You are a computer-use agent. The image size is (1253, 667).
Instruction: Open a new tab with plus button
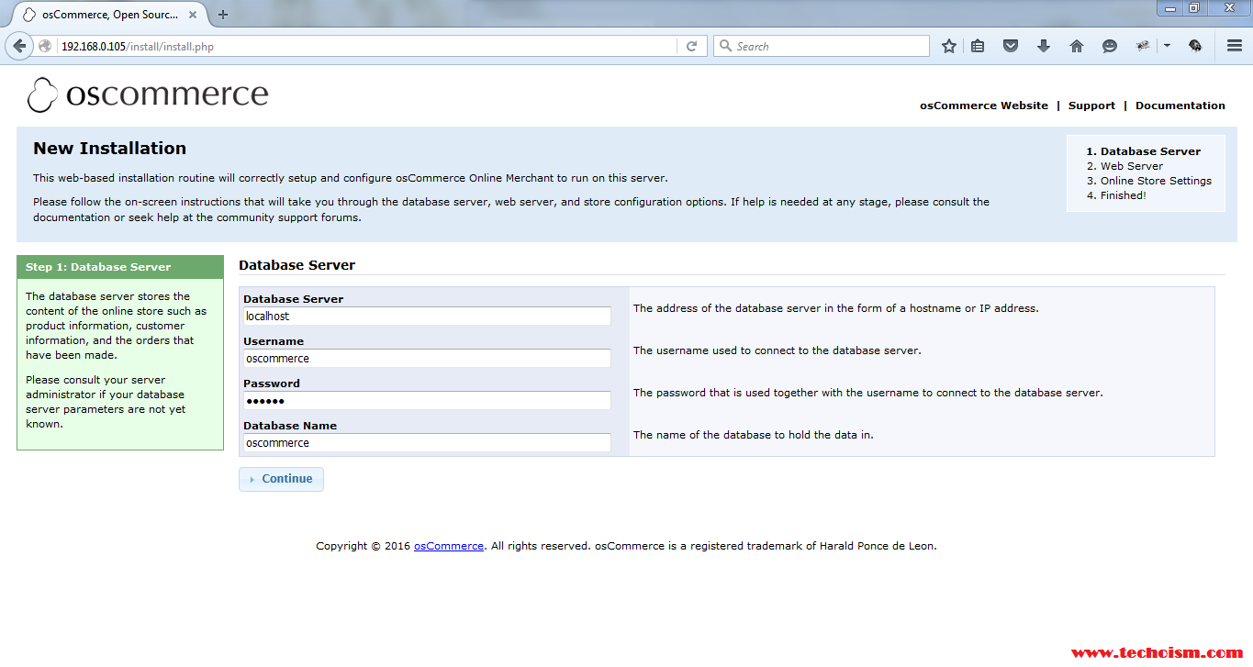click(223, 15)
